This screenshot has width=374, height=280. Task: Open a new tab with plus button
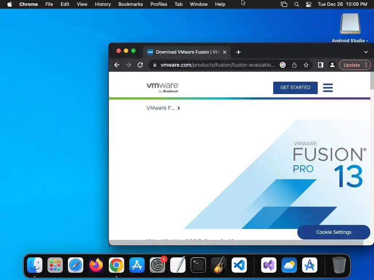238,52
